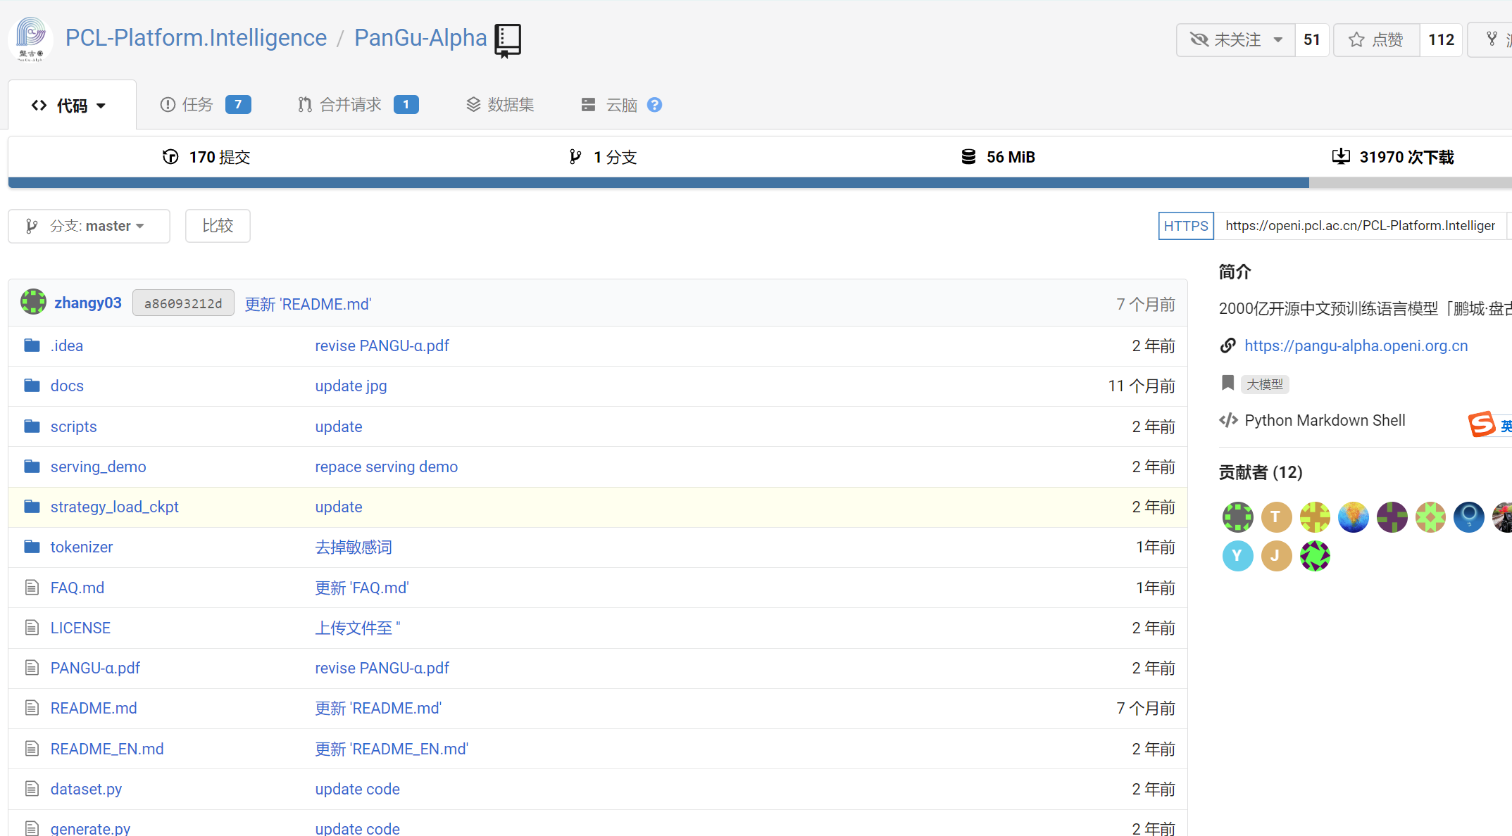
Task: Click the gray language statistics bar segment
Action: click(1411, 183)
